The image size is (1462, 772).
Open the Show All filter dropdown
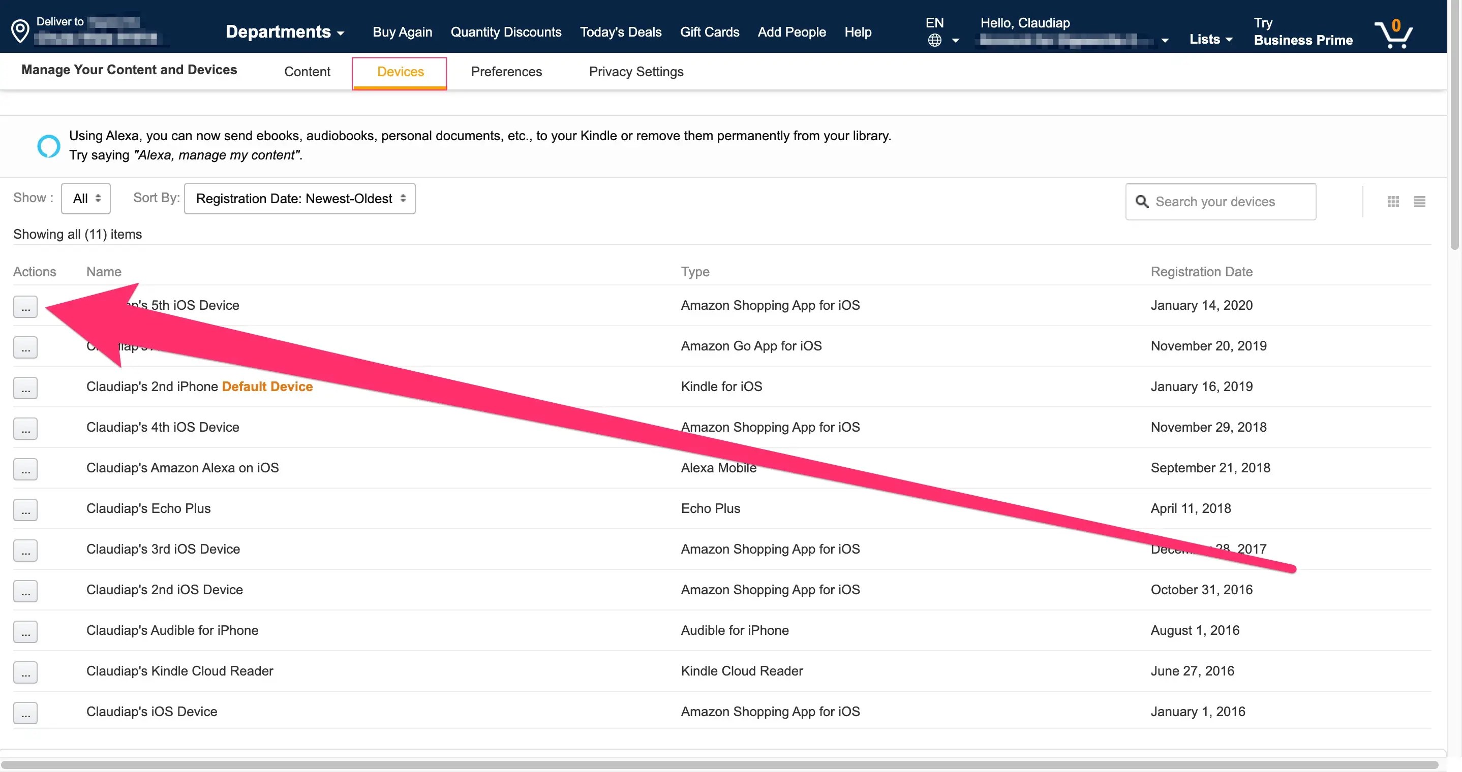86,199
